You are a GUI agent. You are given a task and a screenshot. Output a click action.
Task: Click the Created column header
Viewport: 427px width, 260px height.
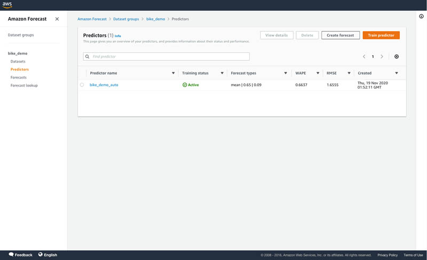pyautogui.click(x=365, y=73)
